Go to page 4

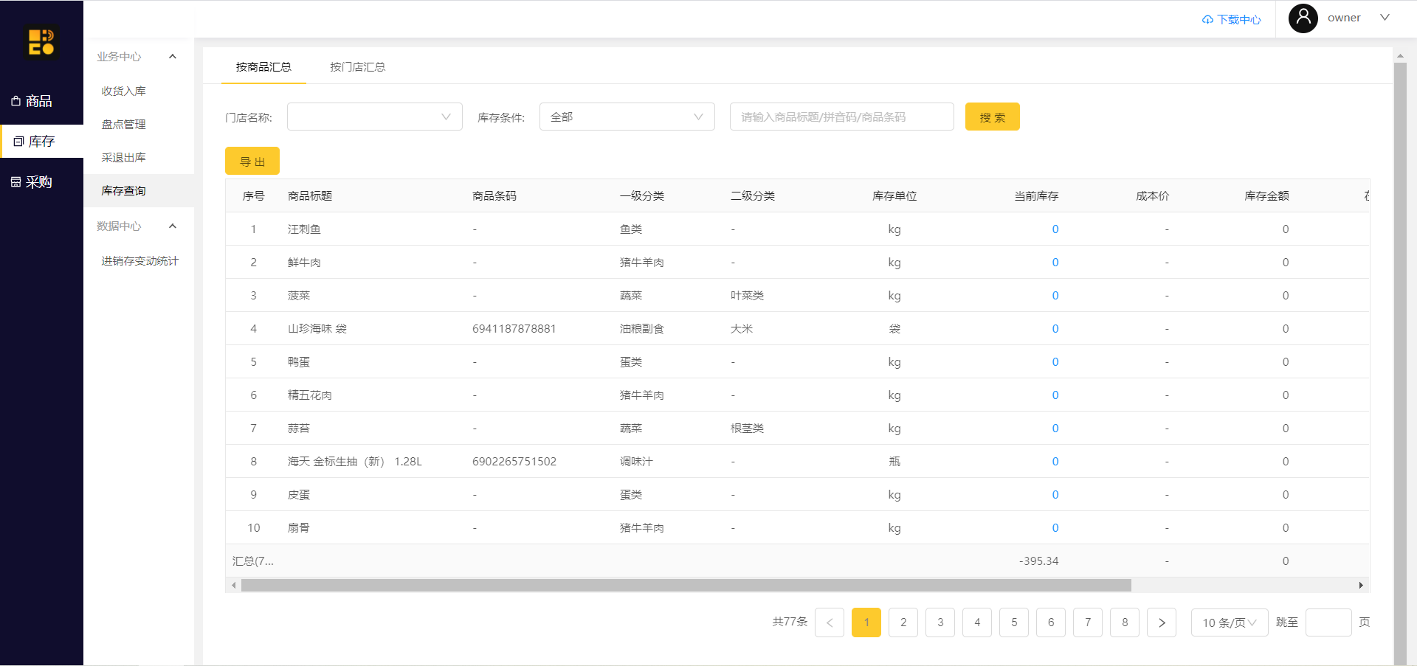pyautogui.click(x=977, y=622)
